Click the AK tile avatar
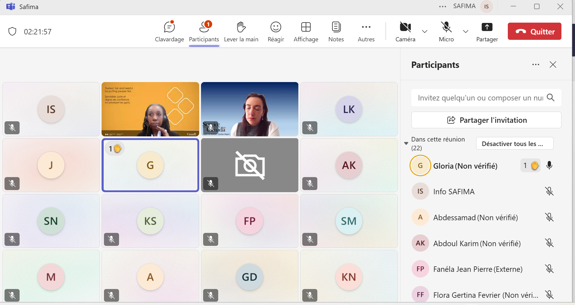 coord(349,165)
